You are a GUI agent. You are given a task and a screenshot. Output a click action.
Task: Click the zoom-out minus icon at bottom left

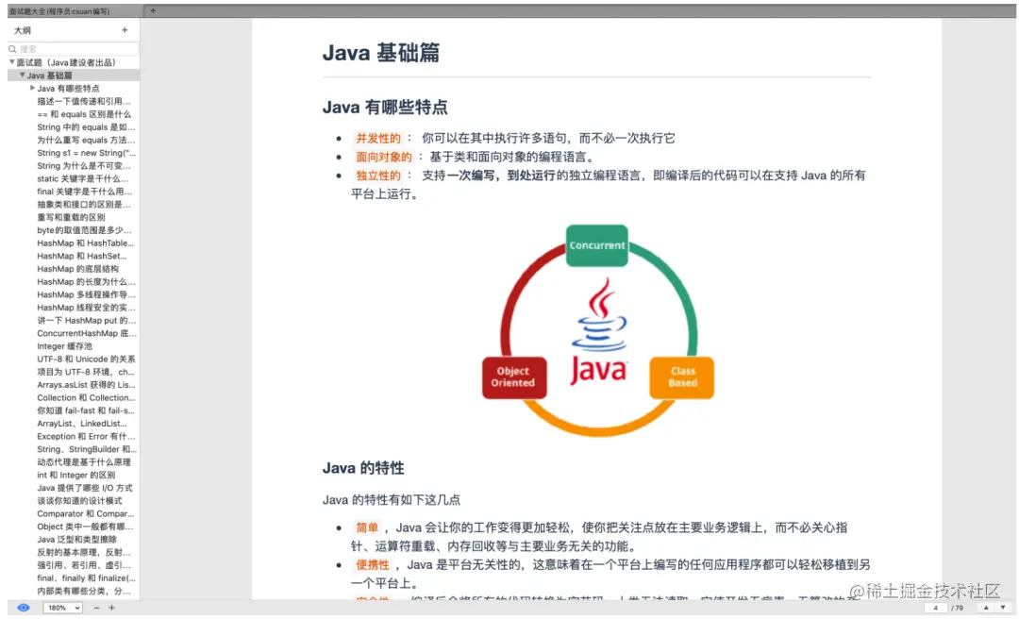click(96, 608)
